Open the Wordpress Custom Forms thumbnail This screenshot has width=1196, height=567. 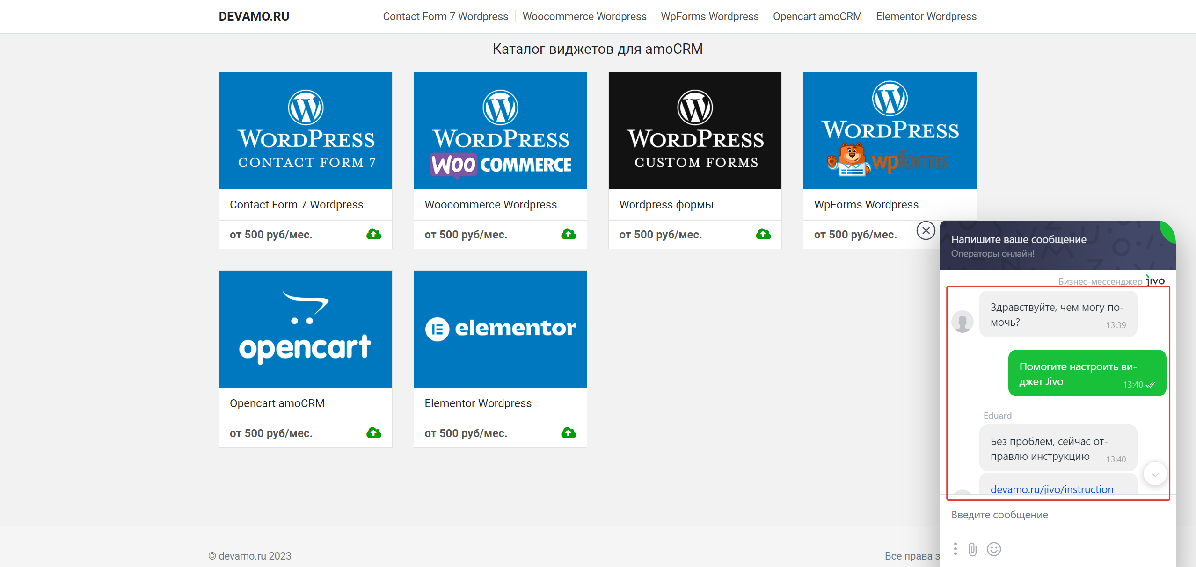pos(694,130)
